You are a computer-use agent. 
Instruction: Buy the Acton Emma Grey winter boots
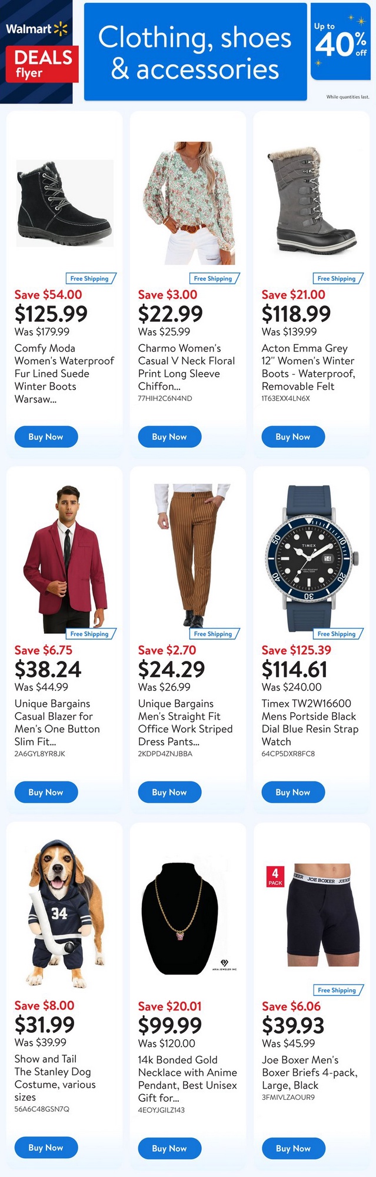click(293, 437)
